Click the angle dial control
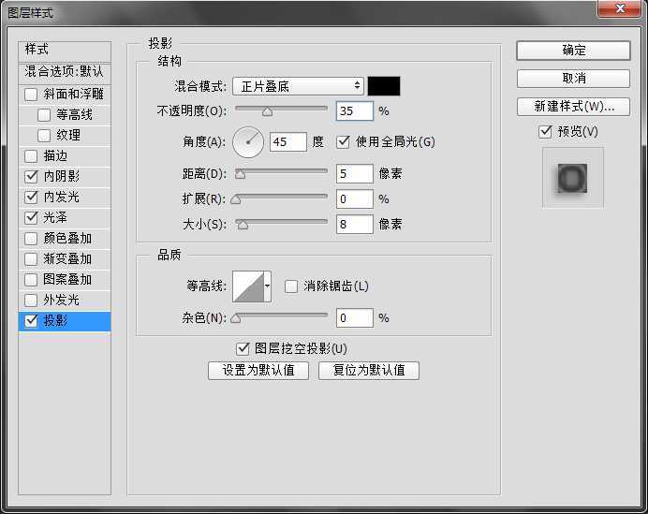Image resolution: width=648 pixels, height=514 pixels. [249, 142]
